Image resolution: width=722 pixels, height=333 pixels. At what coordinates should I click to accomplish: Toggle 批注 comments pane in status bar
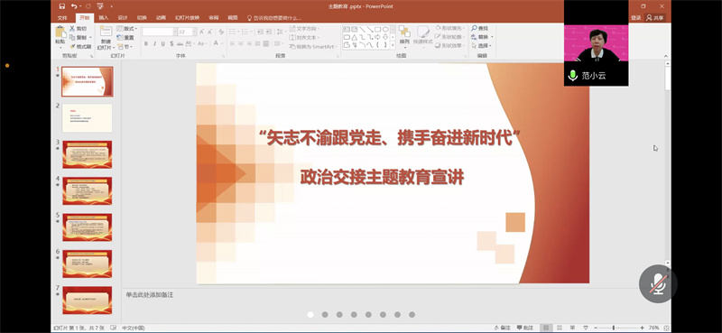(525, 328)
